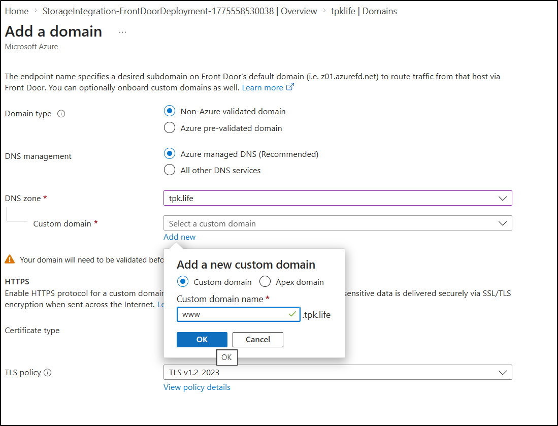Click external link icon next to Learn more
This screenshot has height=426, width=558.
(x=290, y=87)
